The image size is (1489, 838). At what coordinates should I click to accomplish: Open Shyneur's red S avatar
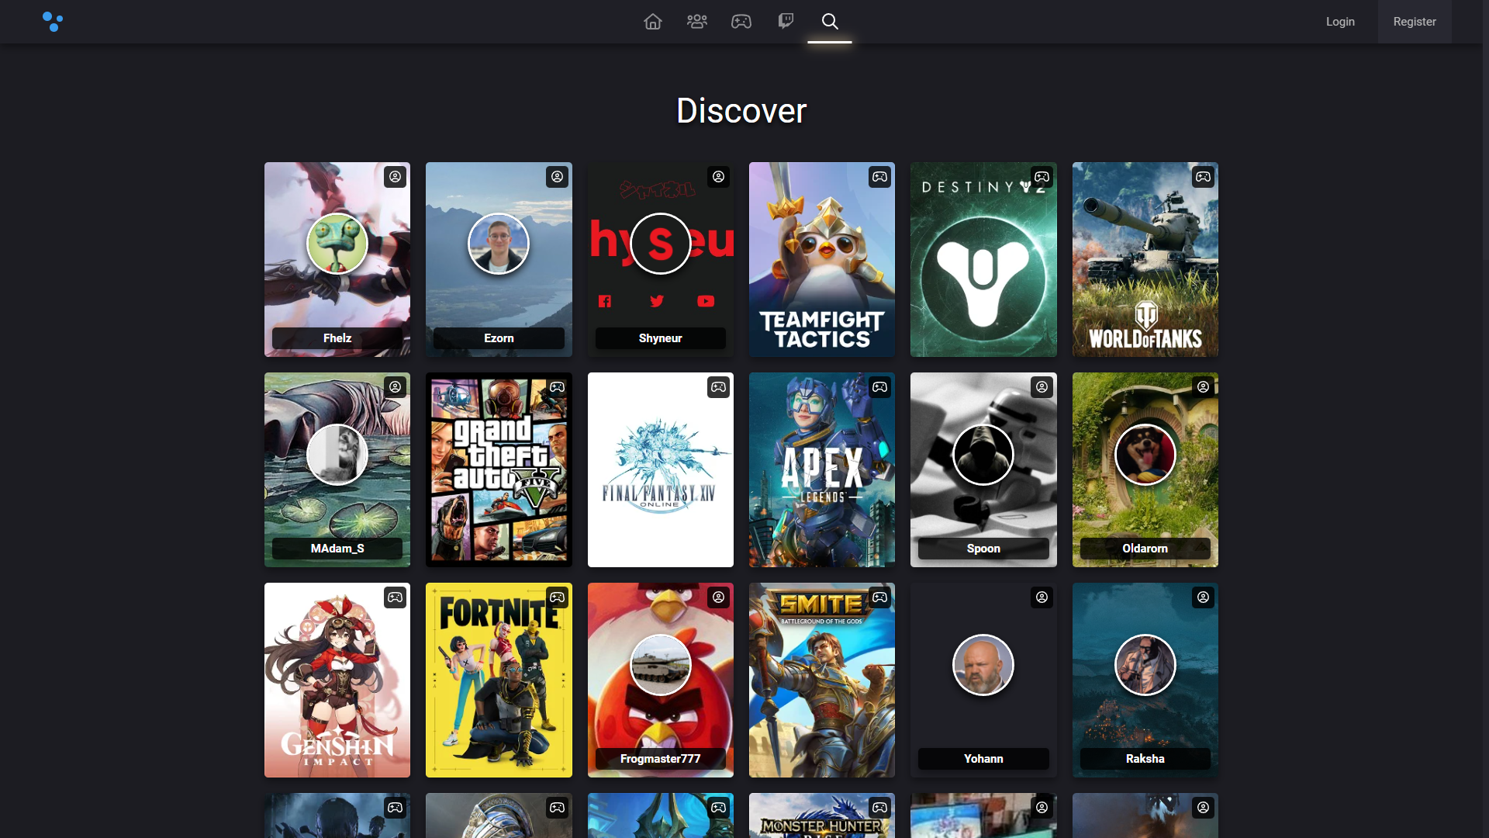click(x=661, y=244)
